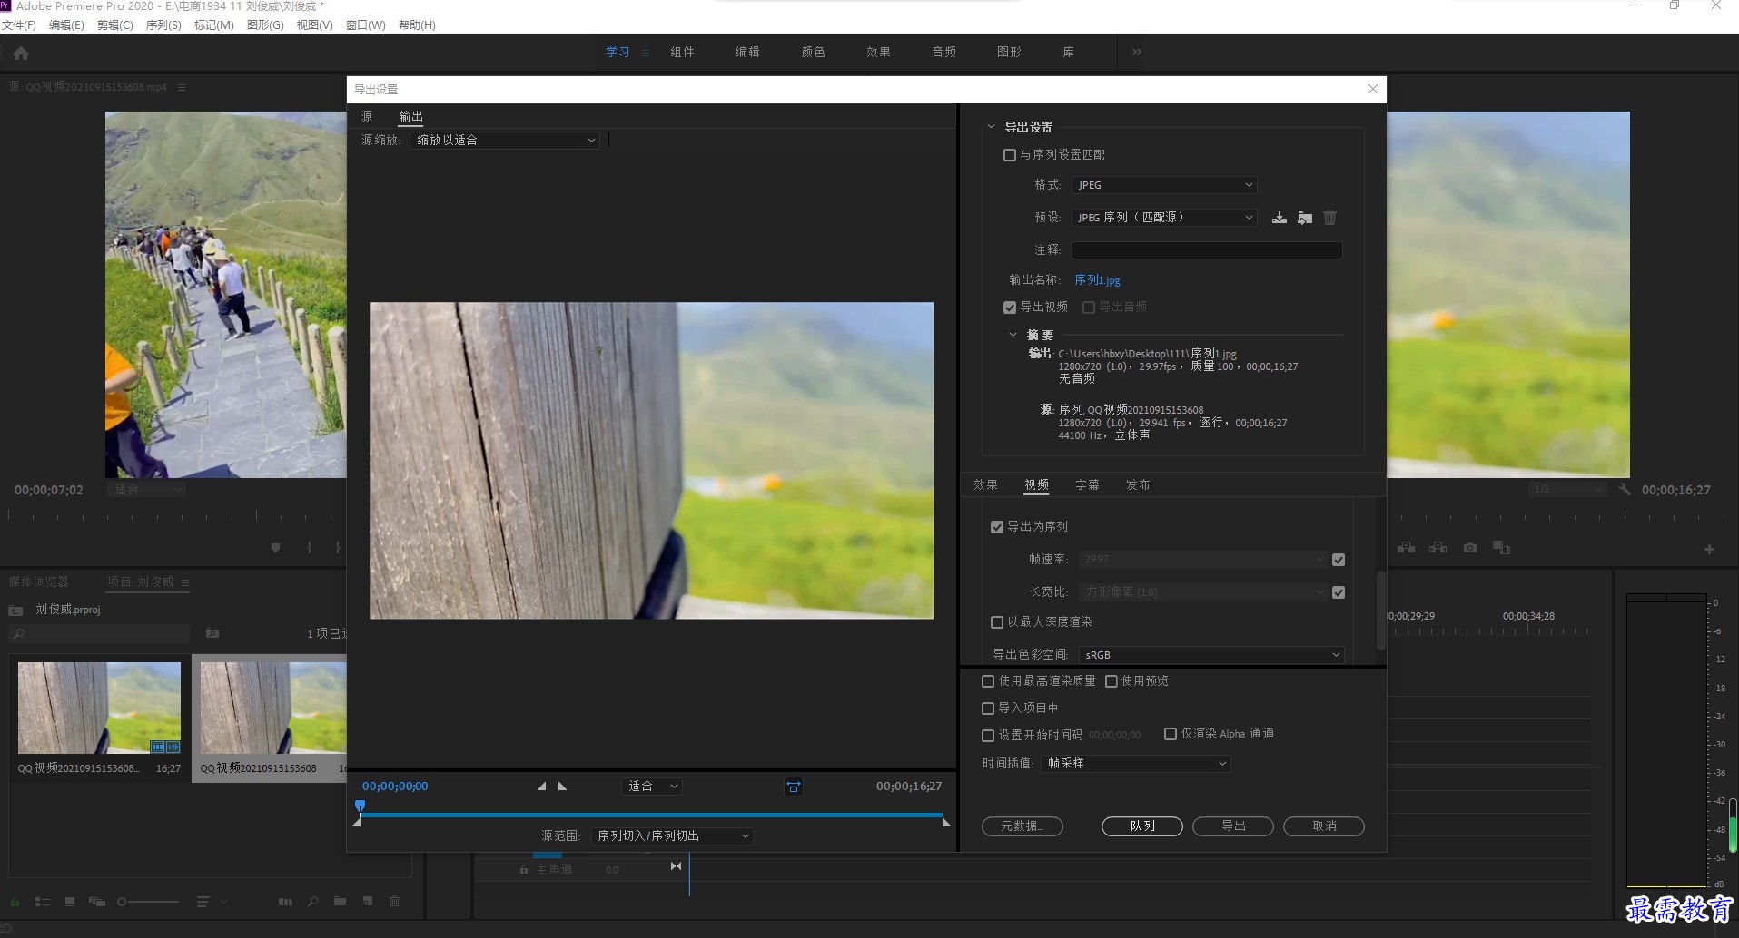Click the export preview playhead marker
The width and height of the screenshot is (1739, 938).
click(361, 806)
